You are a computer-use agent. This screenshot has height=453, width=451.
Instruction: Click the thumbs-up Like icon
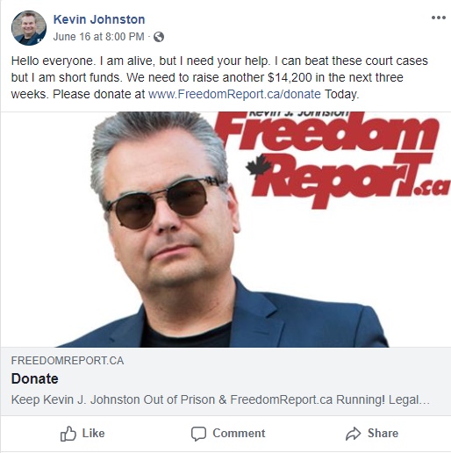pyautogui.click(x=68, y=434)
